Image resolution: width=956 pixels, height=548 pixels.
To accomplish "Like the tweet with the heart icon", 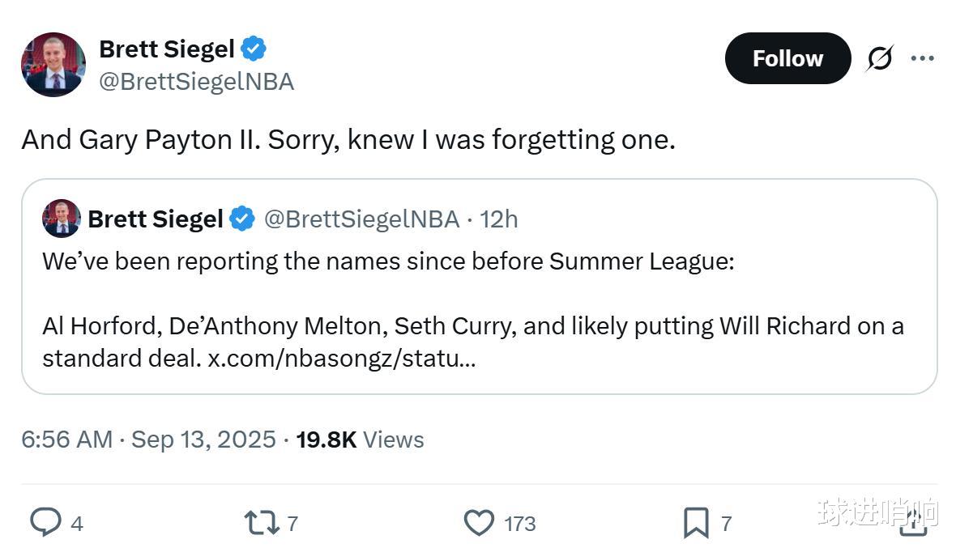I will point(480,522).
